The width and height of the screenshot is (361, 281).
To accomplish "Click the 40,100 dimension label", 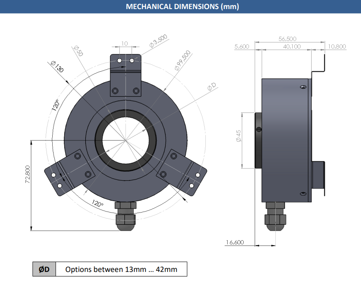I will tap(292, 47).
